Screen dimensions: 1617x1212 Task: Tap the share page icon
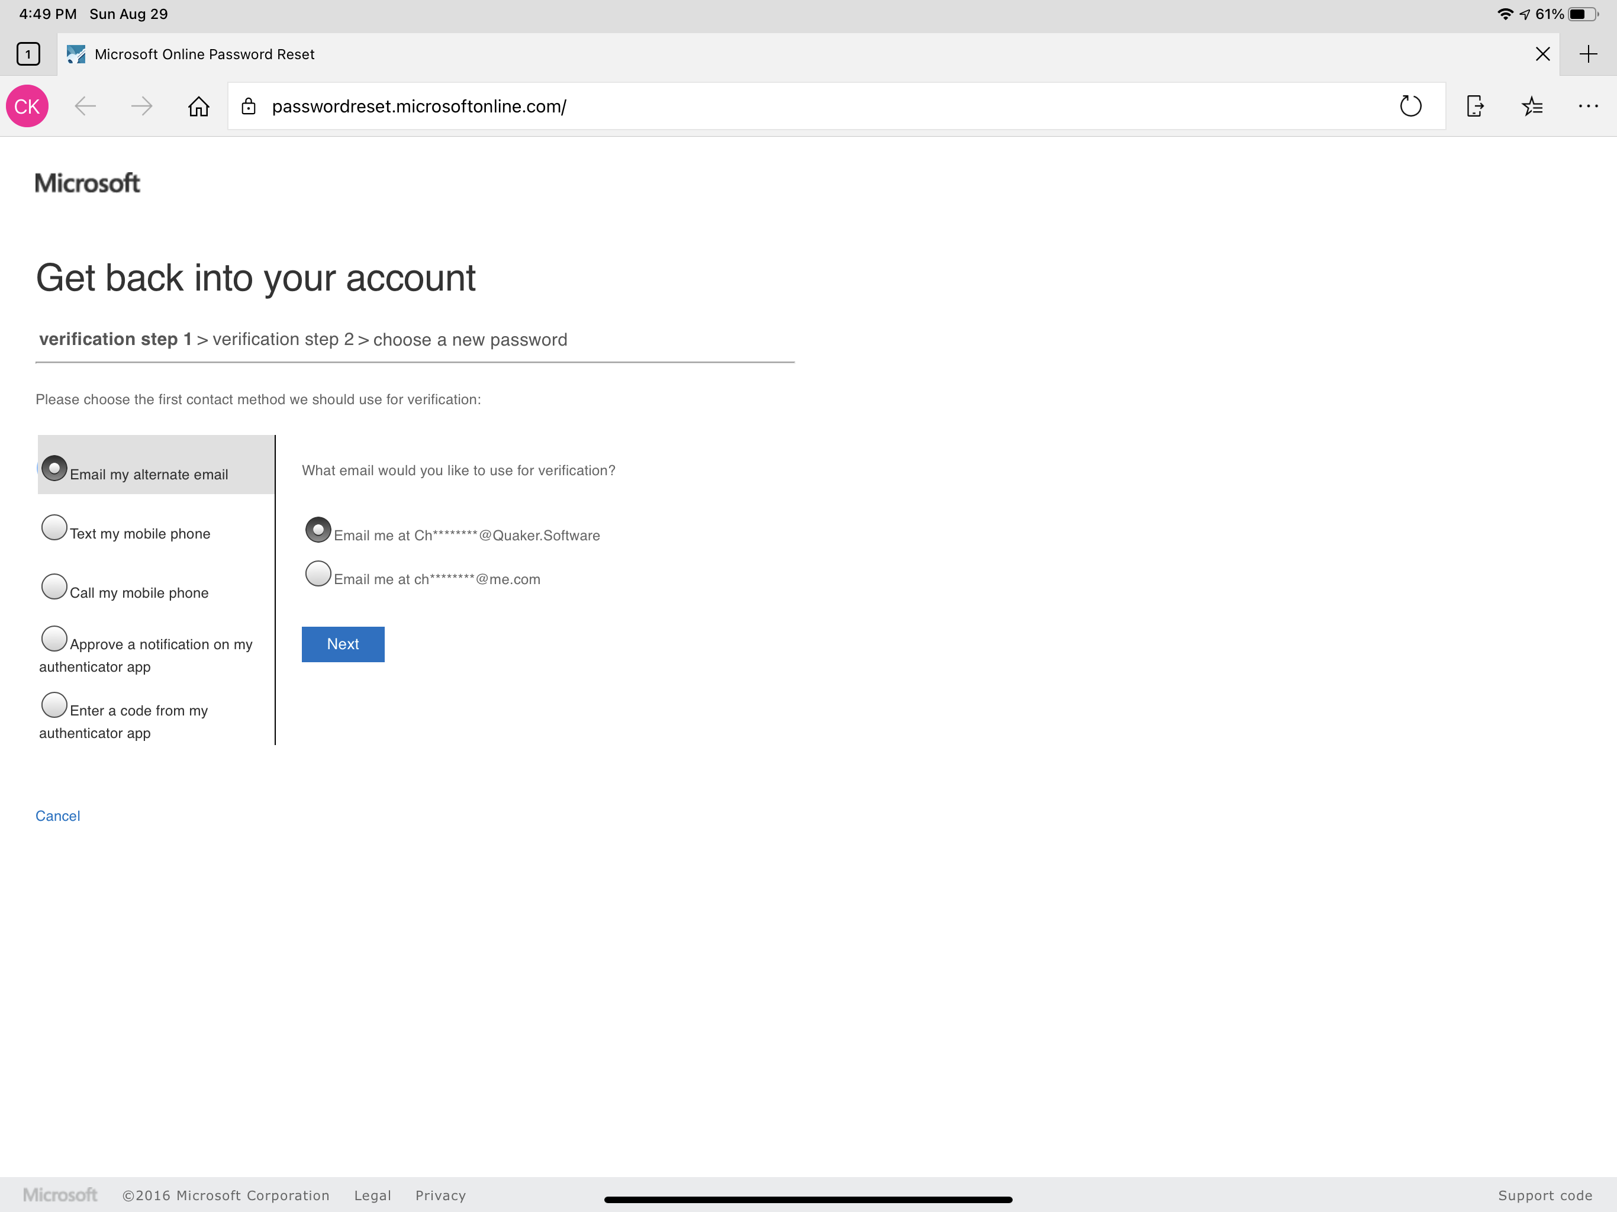(x=1475, y=107)
